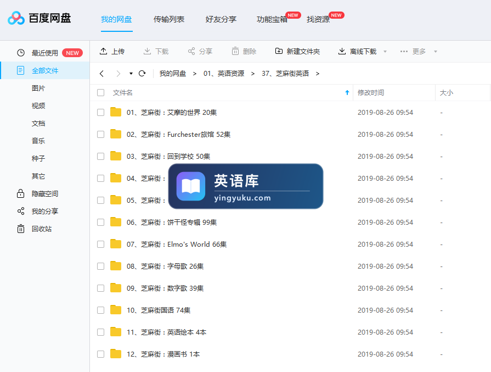Sort by the 修改时间 column header

371,92
